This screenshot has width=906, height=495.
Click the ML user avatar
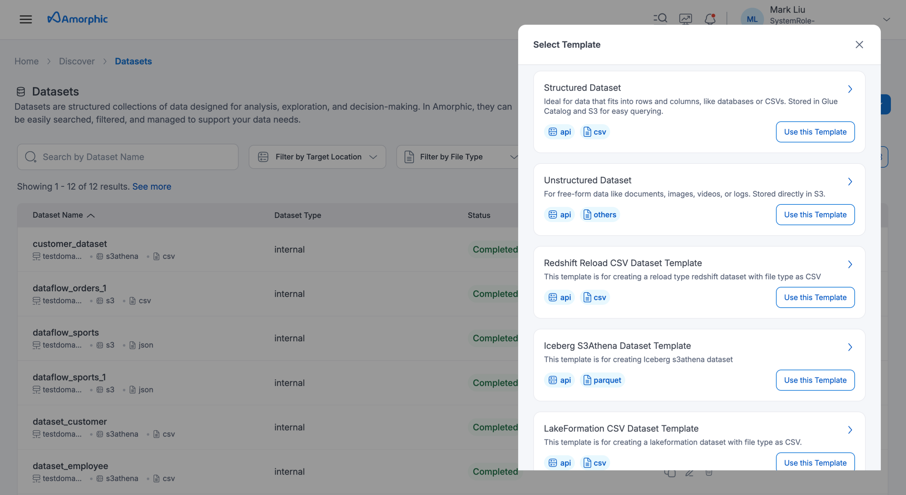(x=752, y=19)
